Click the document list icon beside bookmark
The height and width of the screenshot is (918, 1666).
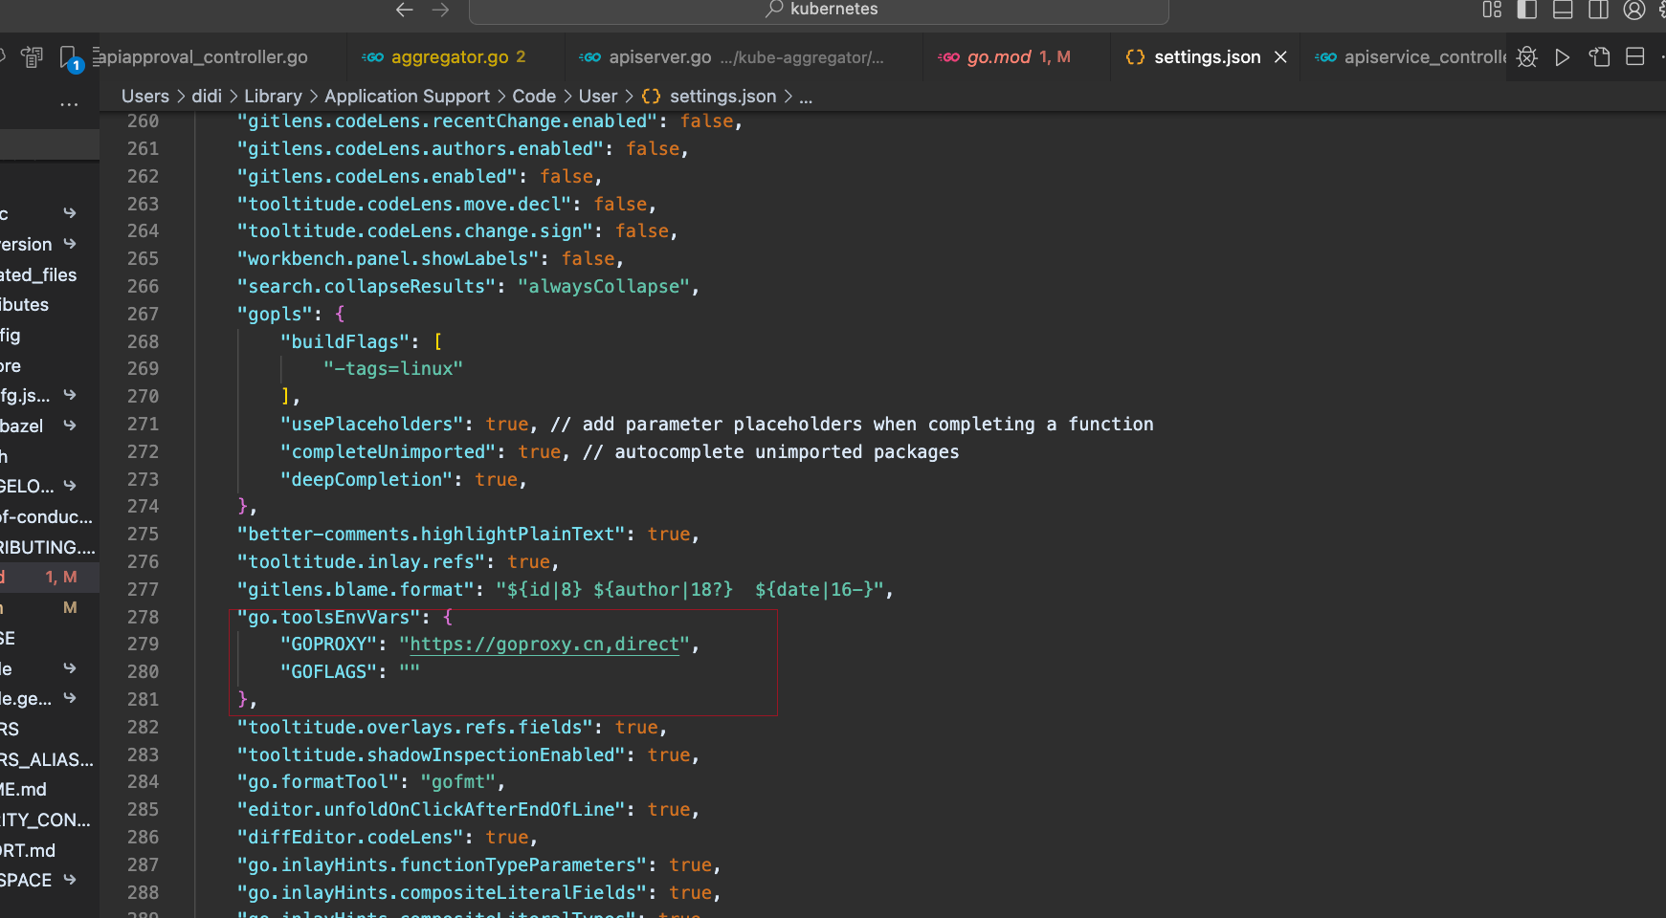[33, 57]
